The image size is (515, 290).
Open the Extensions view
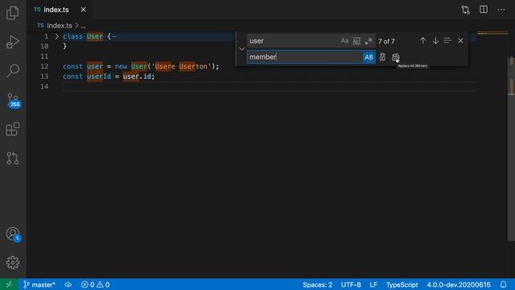(13, 129)
